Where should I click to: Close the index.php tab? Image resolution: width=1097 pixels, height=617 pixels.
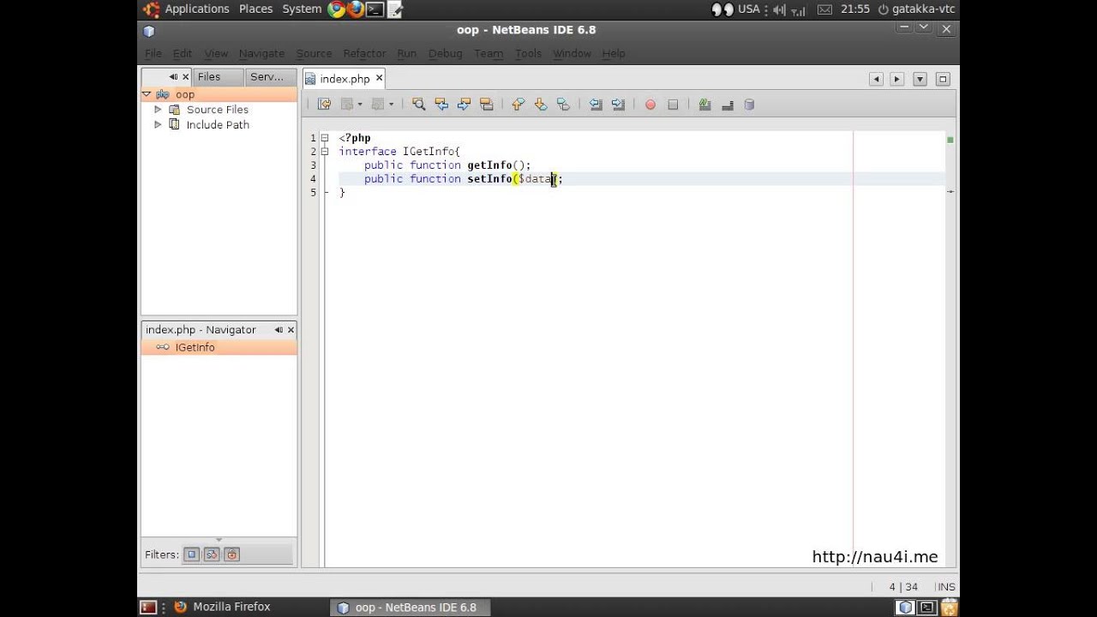click(x=379, y=78)
